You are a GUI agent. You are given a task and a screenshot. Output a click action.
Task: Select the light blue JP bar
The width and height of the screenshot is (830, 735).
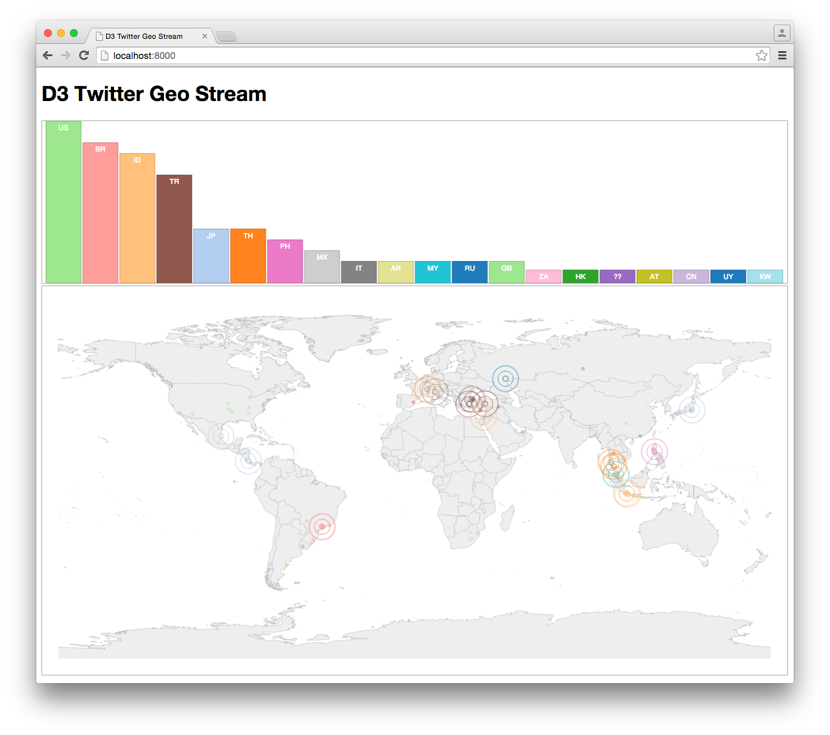211,256
